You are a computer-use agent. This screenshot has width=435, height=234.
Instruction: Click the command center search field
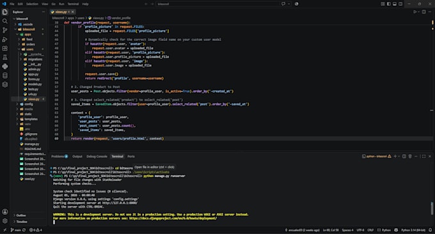tap(217, 4)
